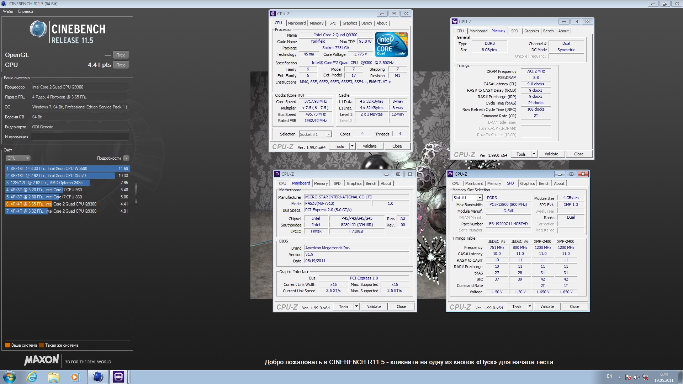Click Model field P45D3(MS-7513)
The width and height of the screenshot is (683, 384).
[x=338, y=204]
